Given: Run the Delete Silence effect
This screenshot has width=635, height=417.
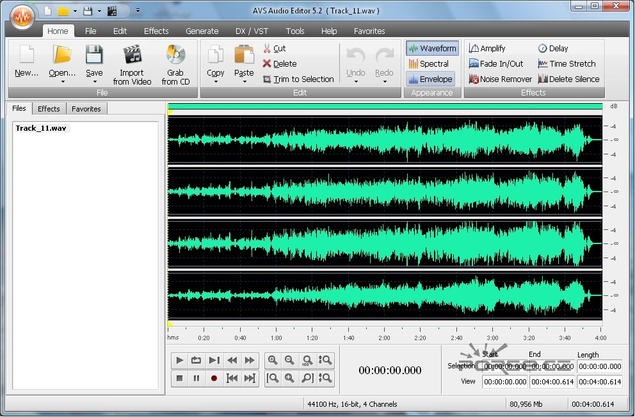Looking at the screenshot, I should point(569,79).
